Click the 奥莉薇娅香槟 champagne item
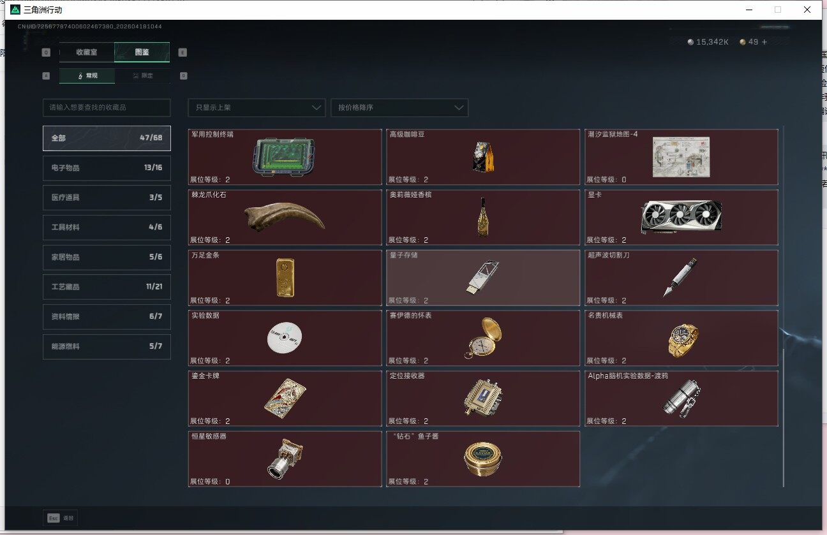The width and height of the screenshot is (827, 535). (483, 217)
